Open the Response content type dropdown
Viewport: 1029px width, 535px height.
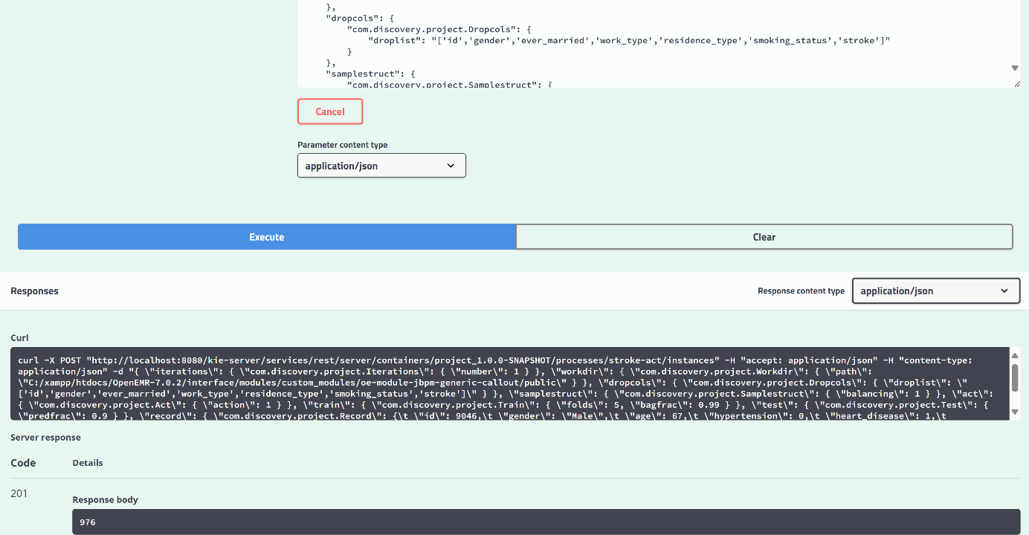(935, 291)
